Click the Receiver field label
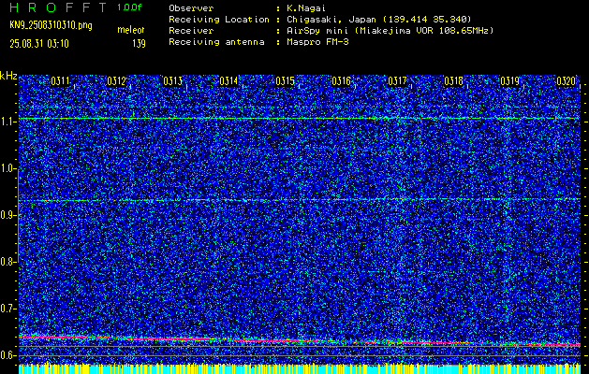The width and height of the screenshot is (589, 374). pos(191,31)
